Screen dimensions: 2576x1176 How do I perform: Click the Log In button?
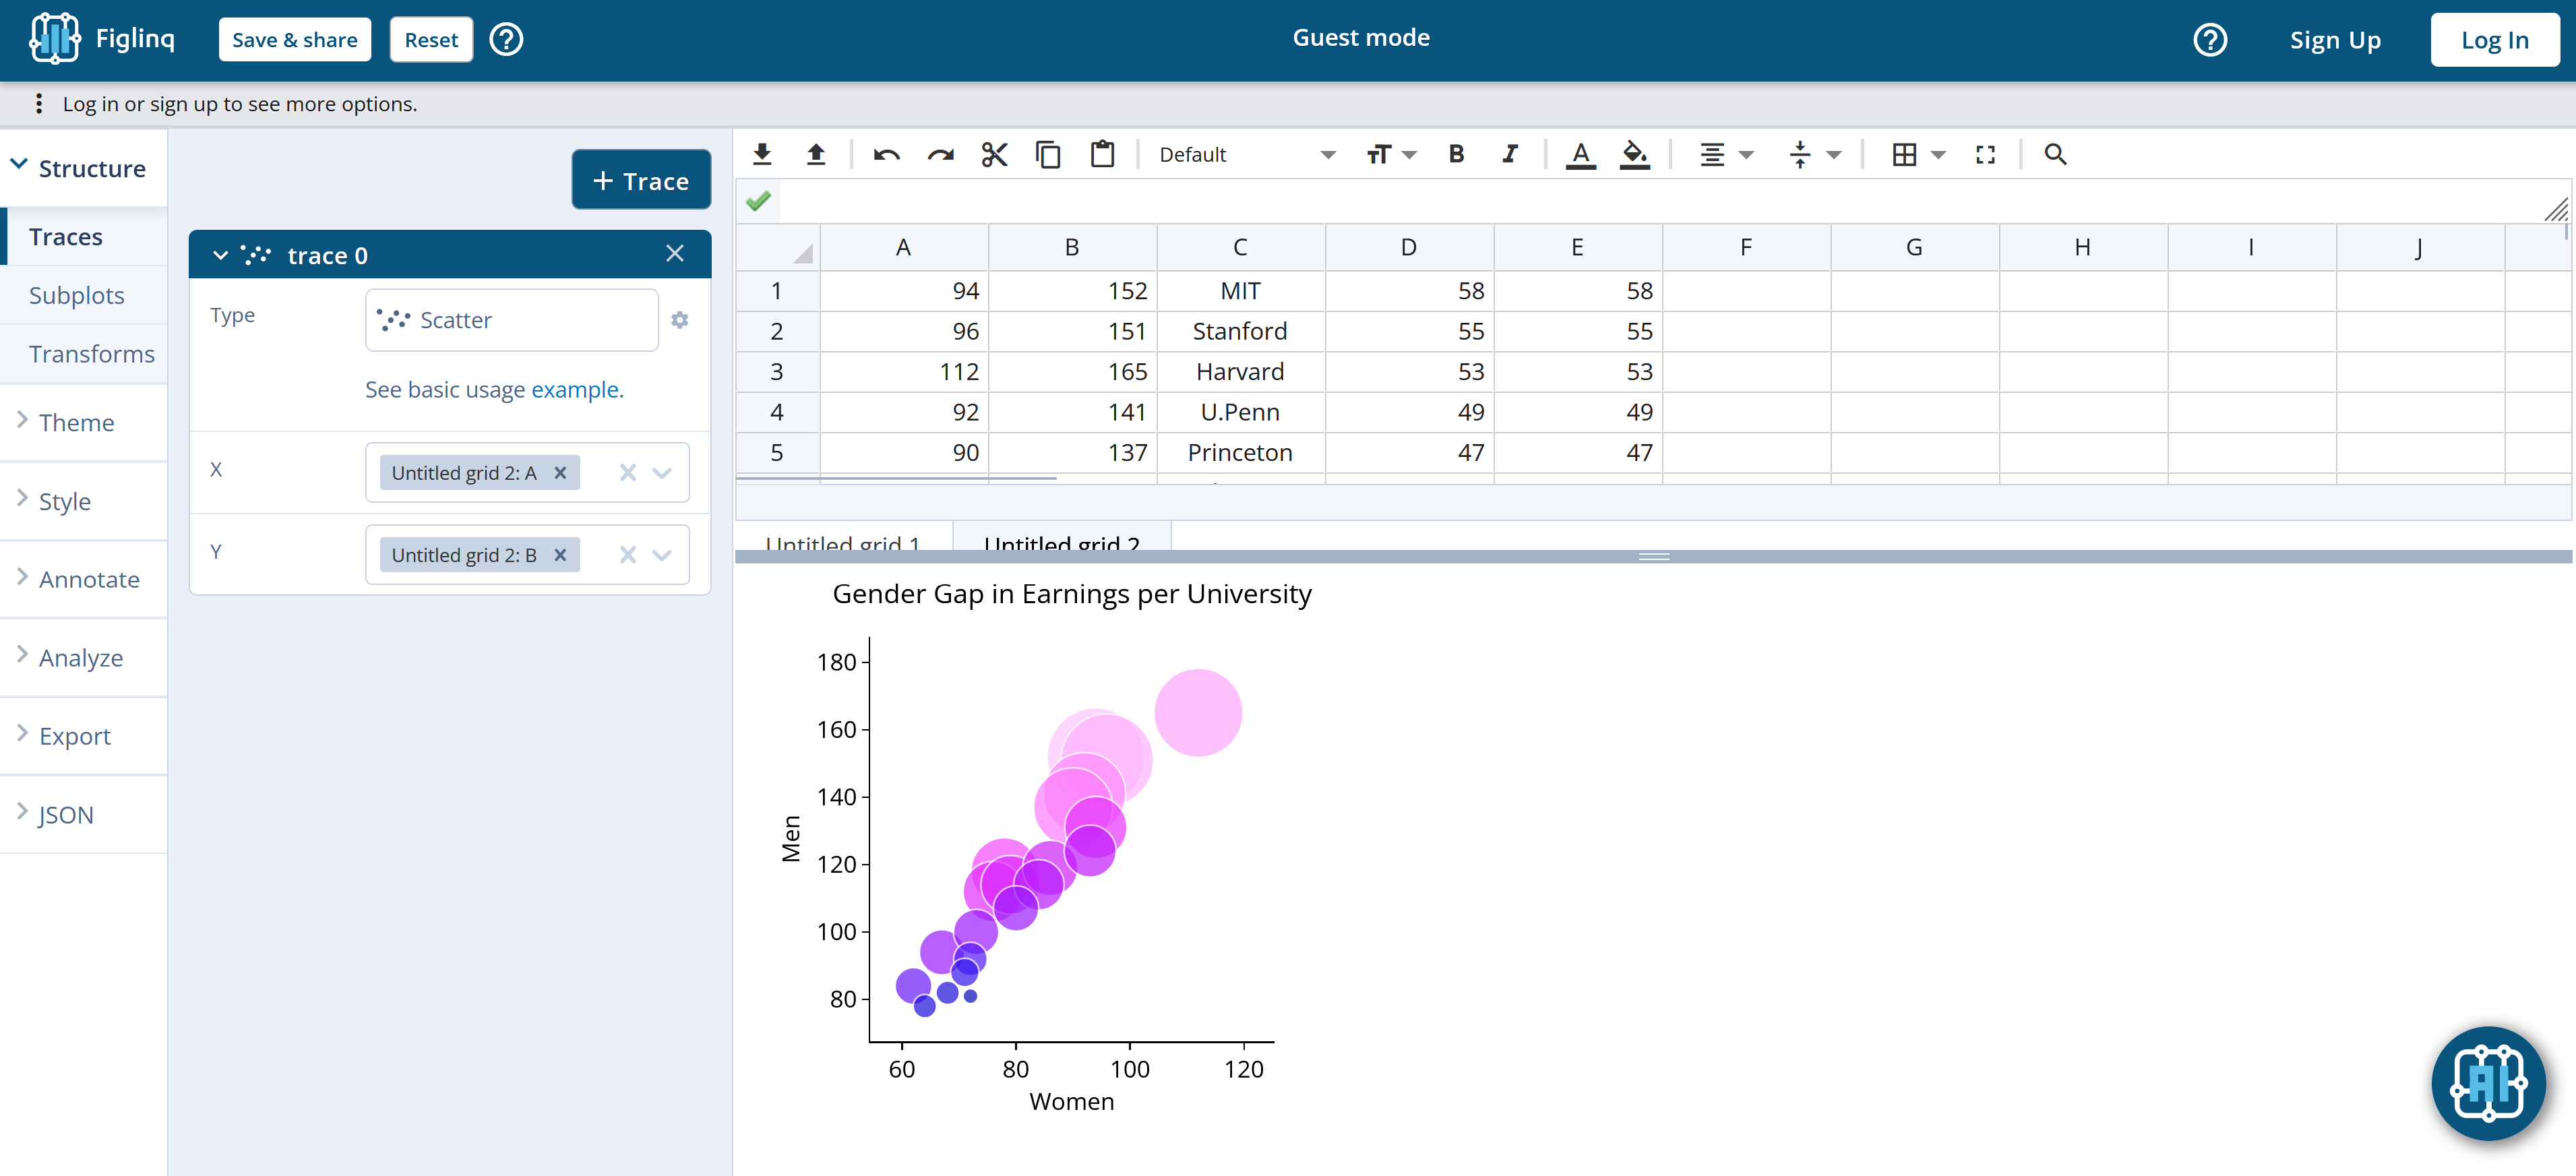(2494, 39)
